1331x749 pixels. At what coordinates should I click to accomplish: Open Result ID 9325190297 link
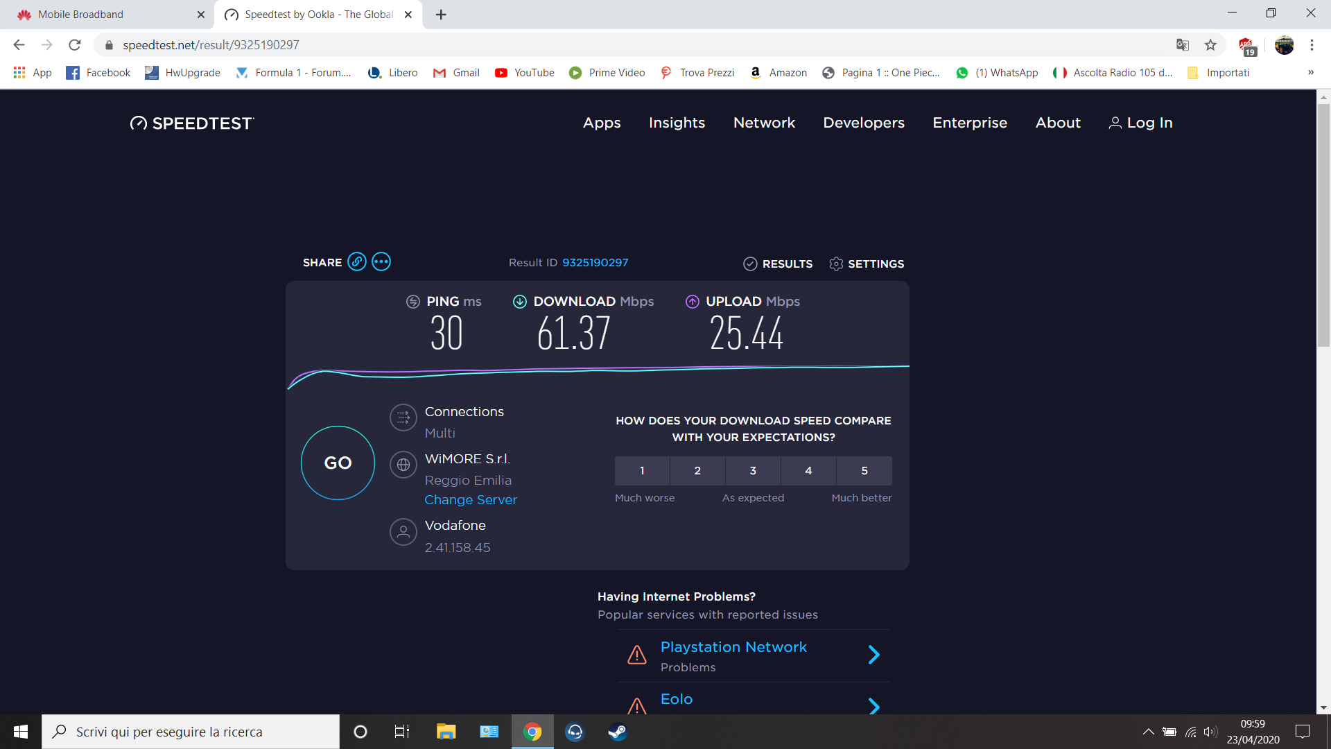[x=595, y=263]
